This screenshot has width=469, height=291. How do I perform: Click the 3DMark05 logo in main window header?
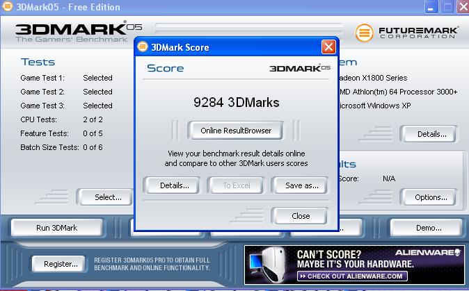79,32
